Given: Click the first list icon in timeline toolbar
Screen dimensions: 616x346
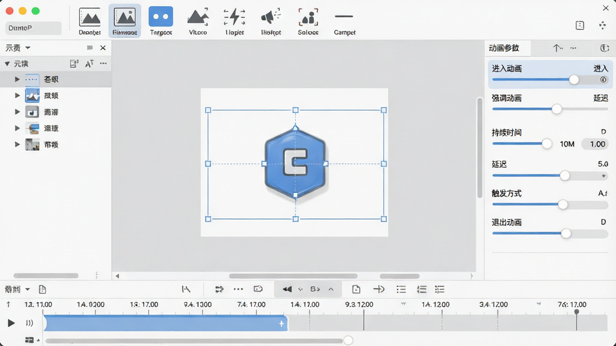Looking at the screenshot, I should tap(401, 290).
